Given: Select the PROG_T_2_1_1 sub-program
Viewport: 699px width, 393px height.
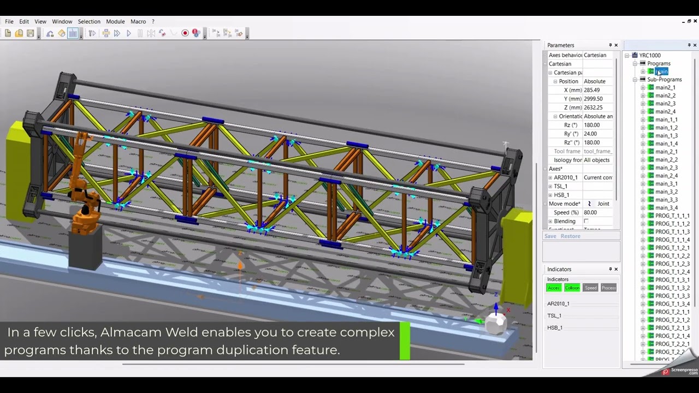Looking at the screenshot, I should [672, 312].
